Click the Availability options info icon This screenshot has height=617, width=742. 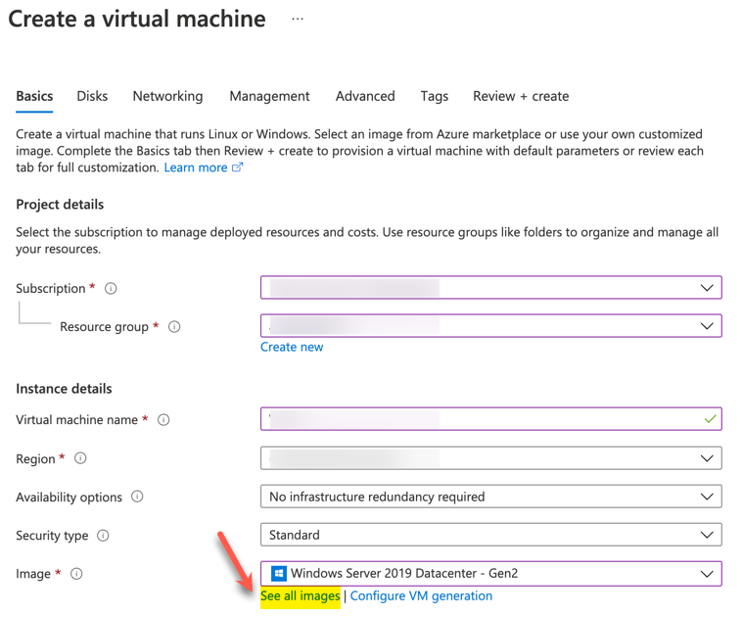(x=137, y=497)
